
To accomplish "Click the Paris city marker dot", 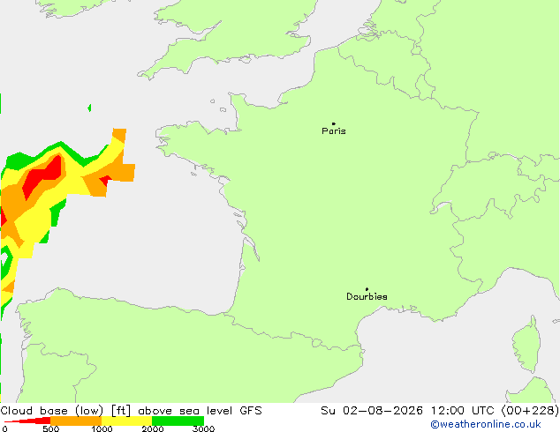I will point(334,123).
